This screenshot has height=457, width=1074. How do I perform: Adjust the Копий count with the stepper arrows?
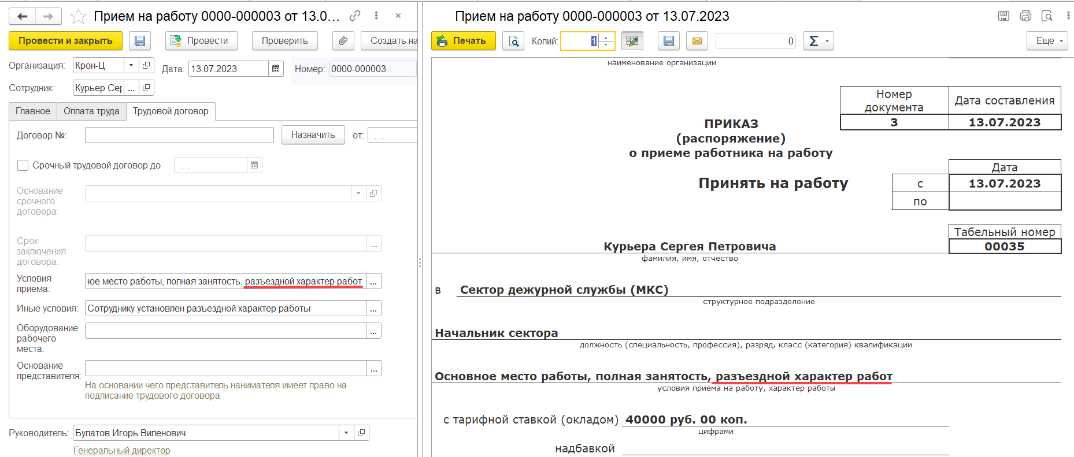606,41
